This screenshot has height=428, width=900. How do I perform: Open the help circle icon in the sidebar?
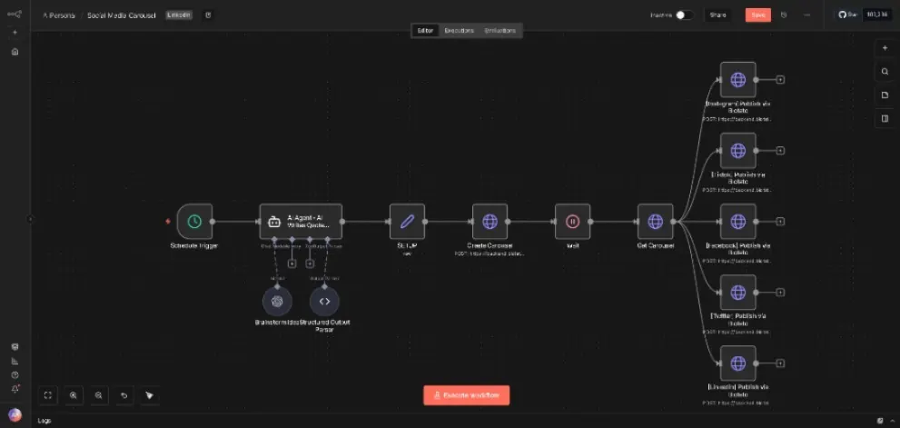(15, 374)
